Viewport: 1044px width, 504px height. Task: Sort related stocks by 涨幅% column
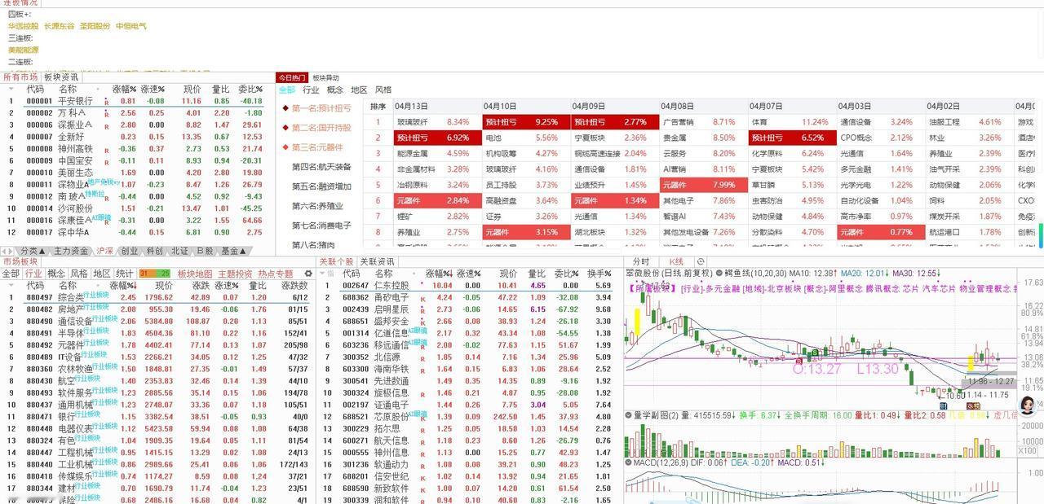click(x=439, y=274)
